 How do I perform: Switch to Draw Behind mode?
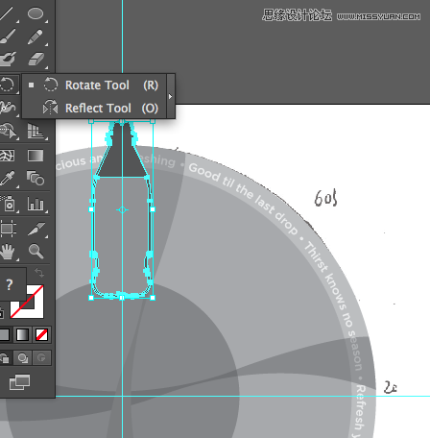[x=22, y=358]
